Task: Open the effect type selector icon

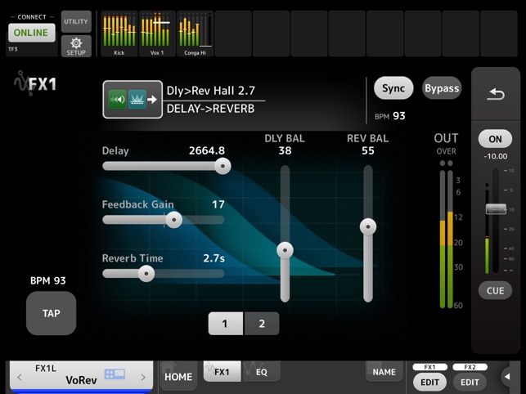Action: [133, 99]
